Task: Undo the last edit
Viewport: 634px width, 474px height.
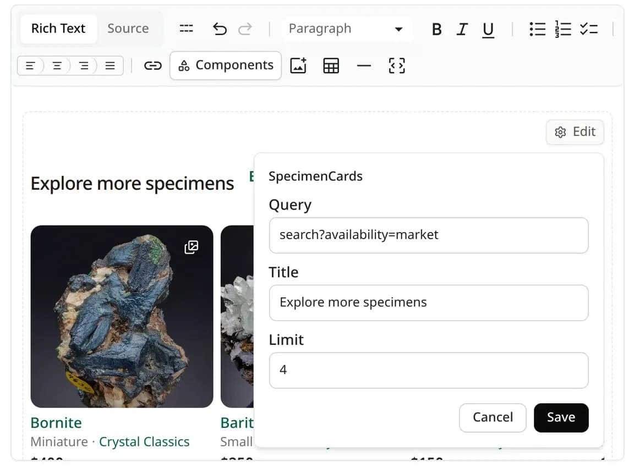Action: (220, 29)
